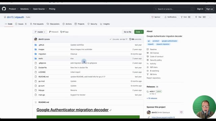This screenshot has width=216, height=121.
Task: Open the dim13 owner link
Action: tap(10, 17)
